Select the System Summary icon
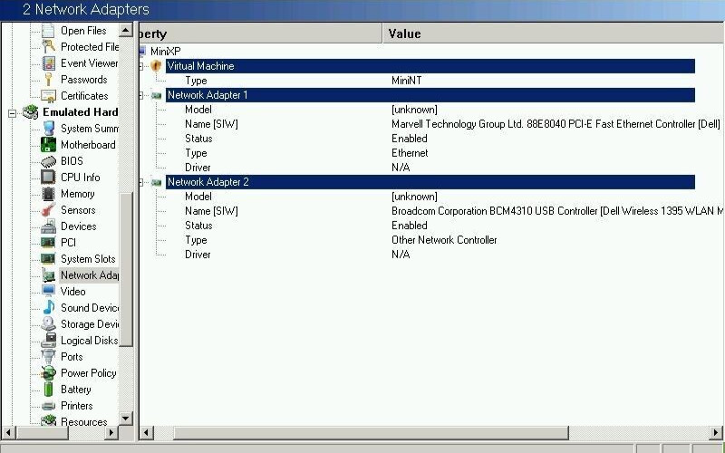This screenshot has width=725, height=453. [x=48, y=129]
